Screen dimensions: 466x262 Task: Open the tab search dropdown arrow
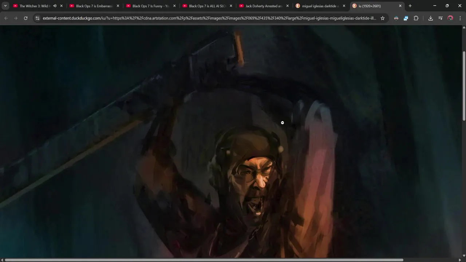(5, 6)
